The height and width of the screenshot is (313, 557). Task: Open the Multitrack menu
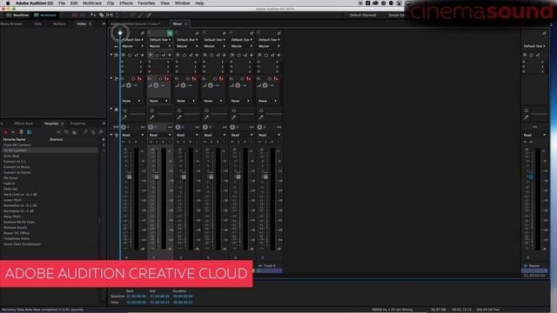(x=92, y=3)
